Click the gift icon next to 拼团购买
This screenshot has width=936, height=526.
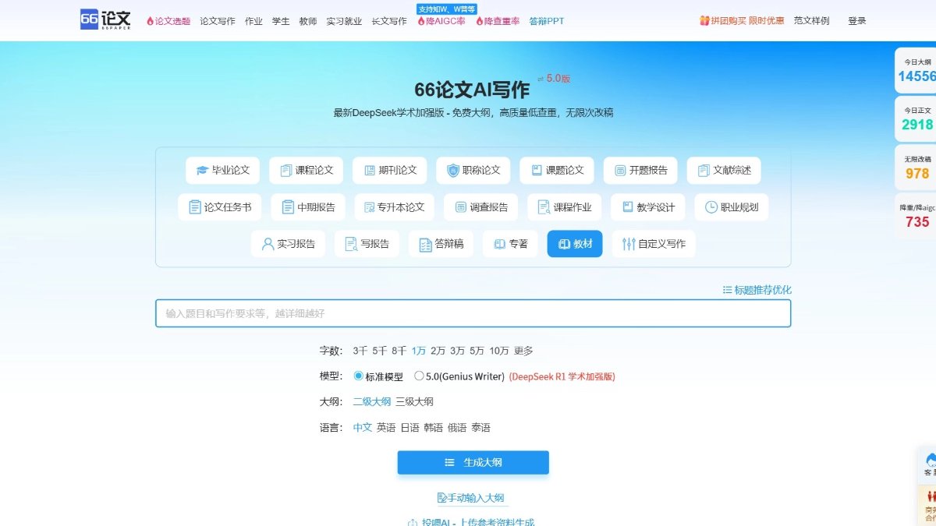(x=704, y=20)
